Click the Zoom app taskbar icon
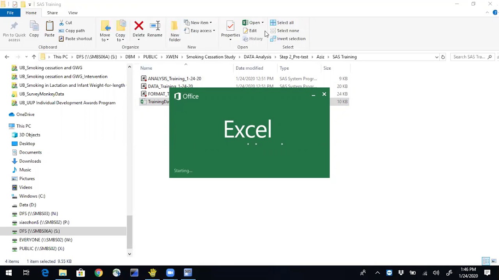 pos(170,273)
